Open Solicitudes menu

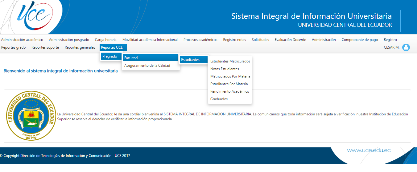click(260, 40)
